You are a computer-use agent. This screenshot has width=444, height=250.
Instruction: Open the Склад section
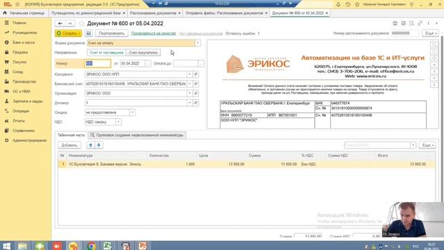coord(17,72)
